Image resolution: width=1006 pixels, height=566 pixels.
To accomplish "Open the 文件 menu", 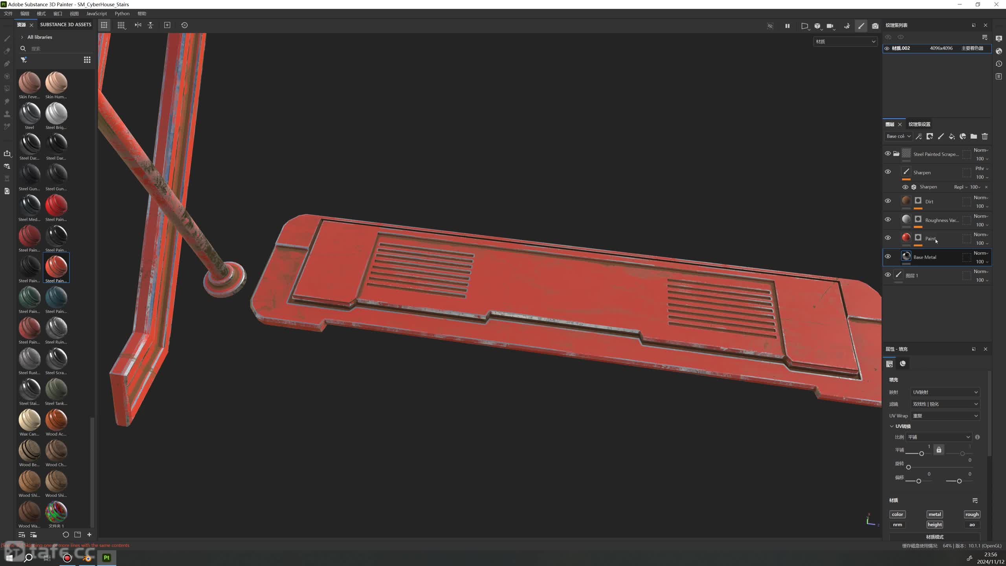I will coord(8,14).
